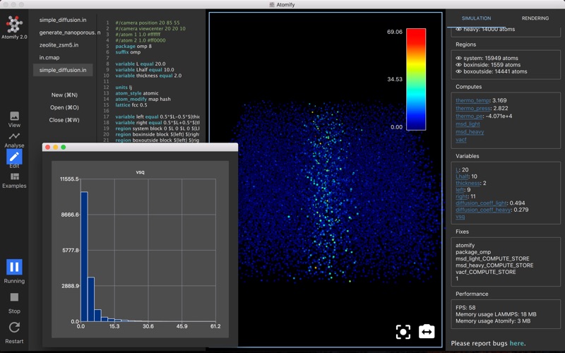Pause the running simulation
The height and width of the screenshot is (353, 565).
point(14,267)
